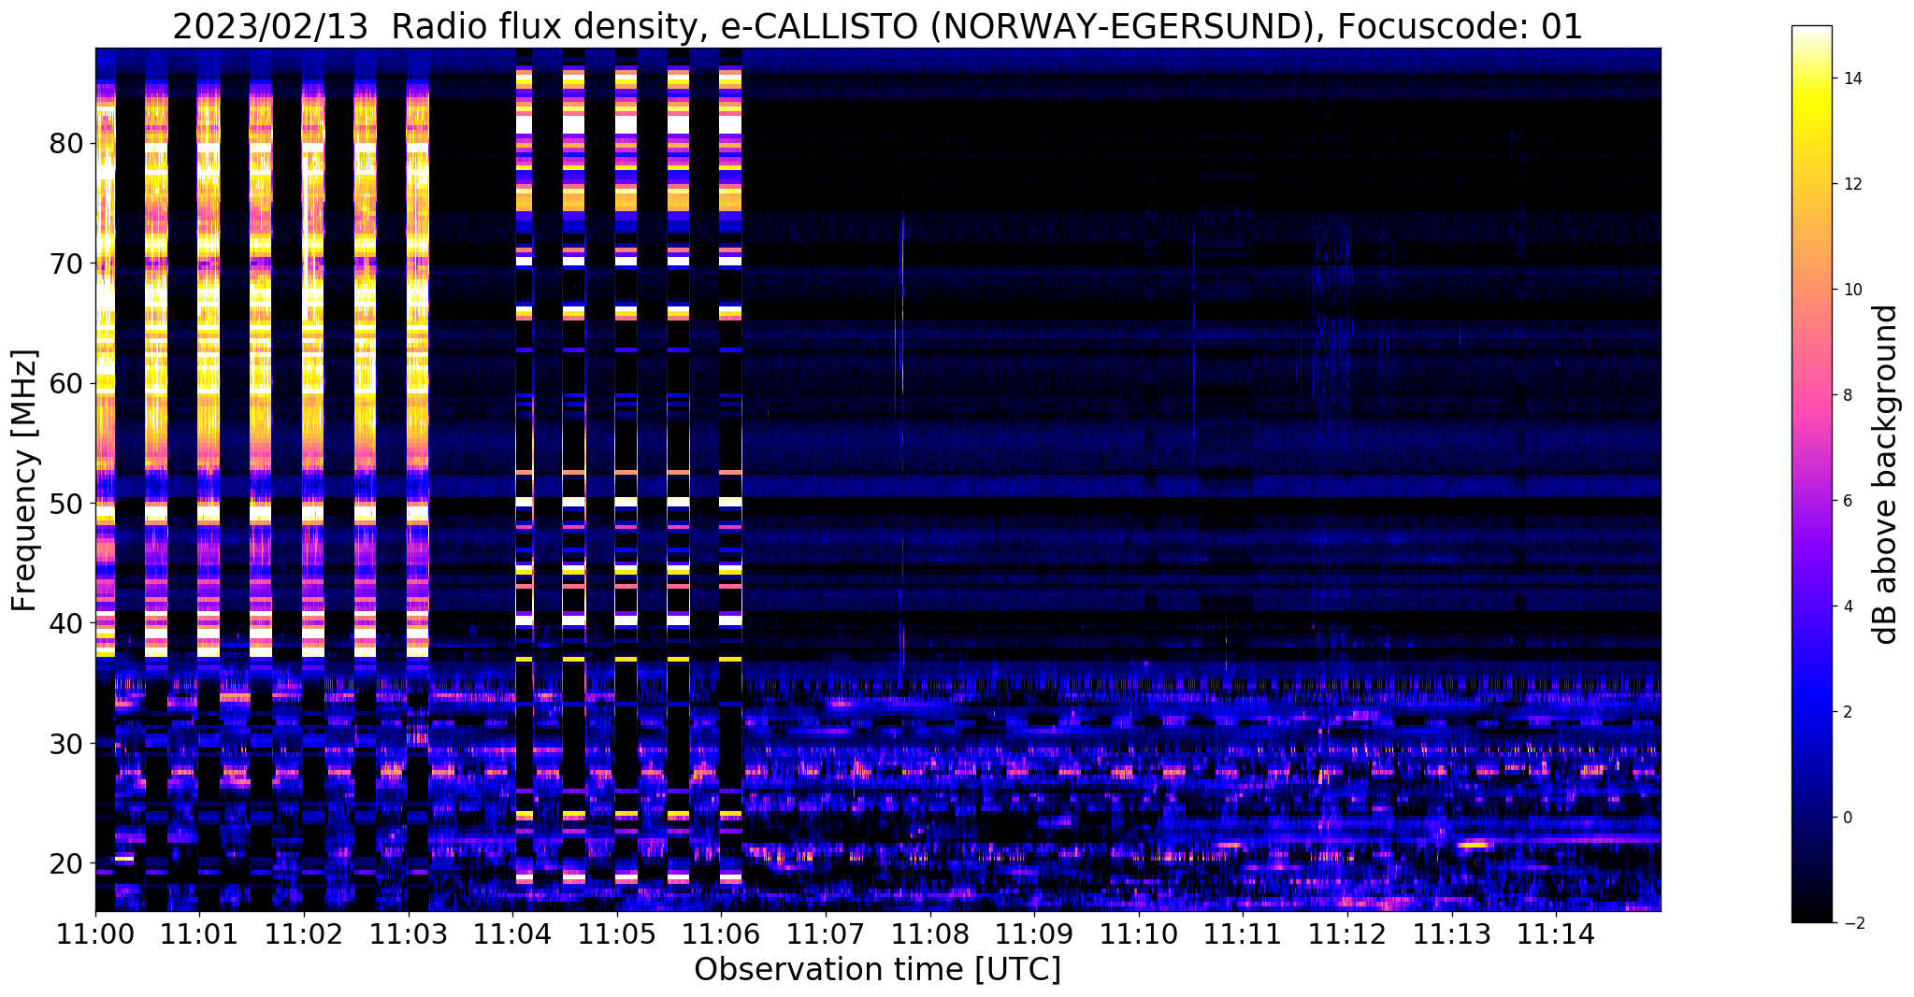Click the 11:13 time tick label
Viewport: 1914px width, 997px height.
tap(1451, 934)
